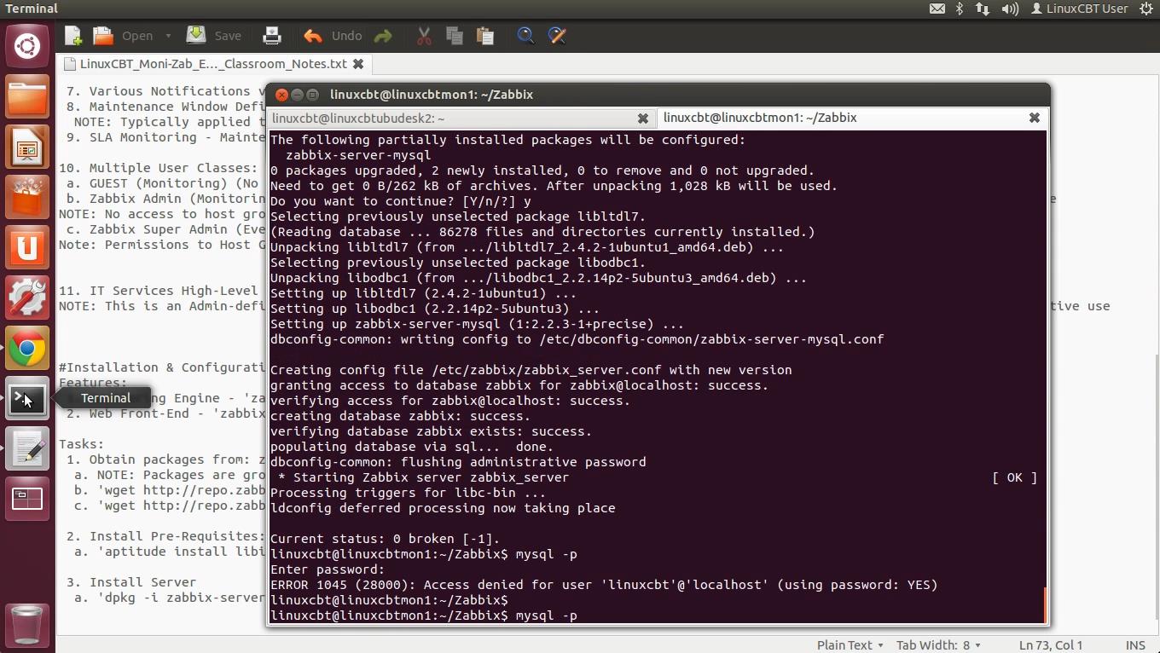Paste clipboard with the paste icon
The height and width of the screenshot is (653, 1160).
pyautogui.click(x=485, y=36)
